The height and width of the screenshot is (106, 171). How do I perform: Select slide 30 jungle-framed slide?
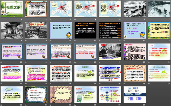(x=36, y=95)
